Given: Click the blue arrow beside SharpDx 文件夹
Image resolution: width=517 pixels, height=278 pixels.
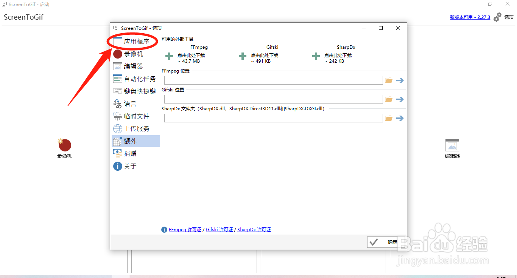Looking at the screenshot, I should pos(400,118).
